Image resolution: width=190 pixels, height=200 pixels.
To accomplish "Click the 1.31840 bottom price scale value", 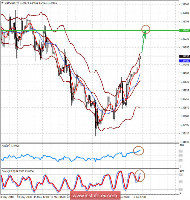I will 185,142.
